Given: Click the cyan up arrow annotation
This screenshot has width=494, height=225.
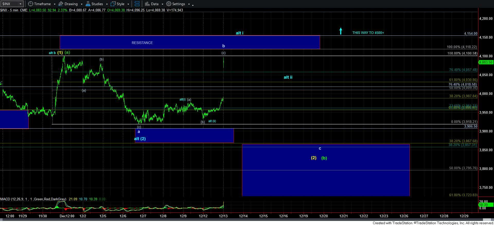Looking at the screenshot, I should 341,31.
